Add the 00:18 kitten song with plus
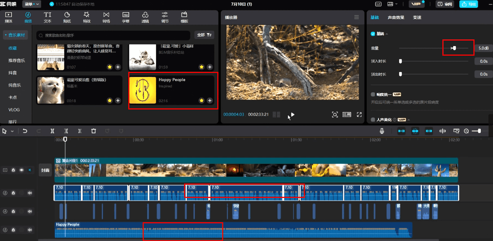The image size is (493, 241). (x=118, y=100)
